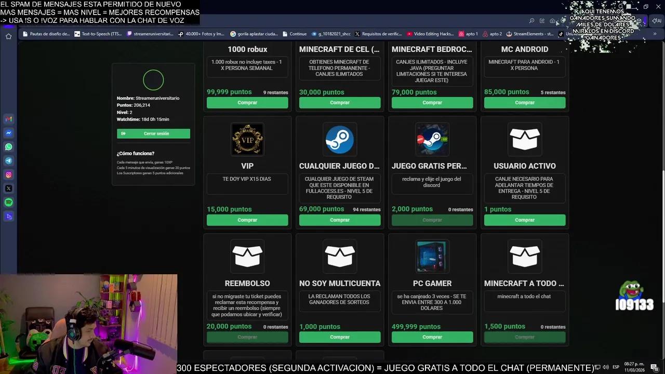The height and width of the screenshot is (374, 665).
Task: Open the notification center in the taskbar
Action: point(654,367)
